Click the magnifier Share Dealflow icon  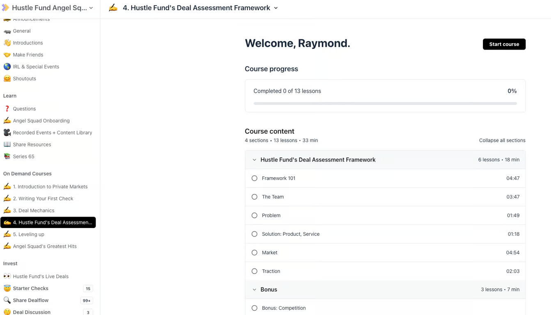[7, 300]
